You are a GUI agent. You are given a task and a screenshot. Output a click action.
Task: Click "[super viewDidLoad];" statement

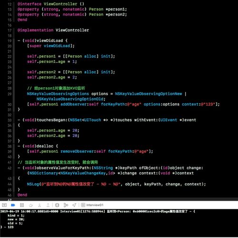(x=50, y=46)
